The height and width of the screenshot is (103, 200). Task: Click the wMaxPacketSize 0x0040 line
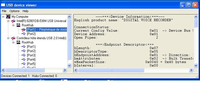point(130,62)
